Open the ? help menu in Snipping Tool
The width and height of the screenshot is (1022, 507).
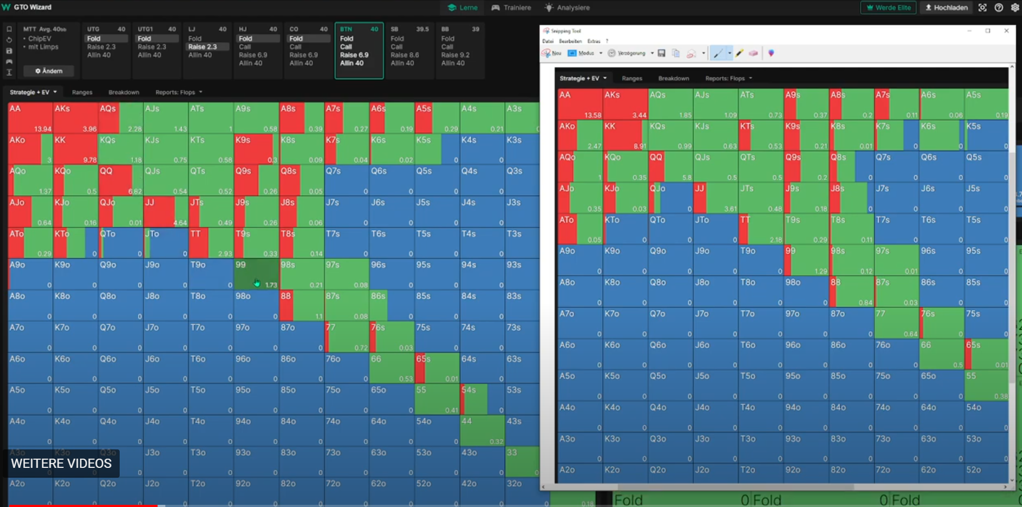607,41
